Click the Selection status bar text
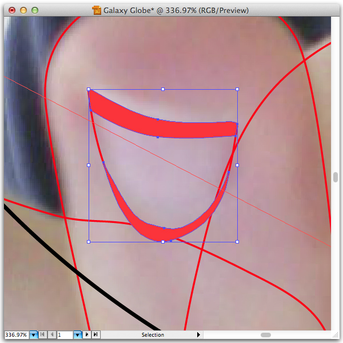Image resolution: width=343 pixels, height=343 pixels. pyautogui.click(x=153, y=334)
